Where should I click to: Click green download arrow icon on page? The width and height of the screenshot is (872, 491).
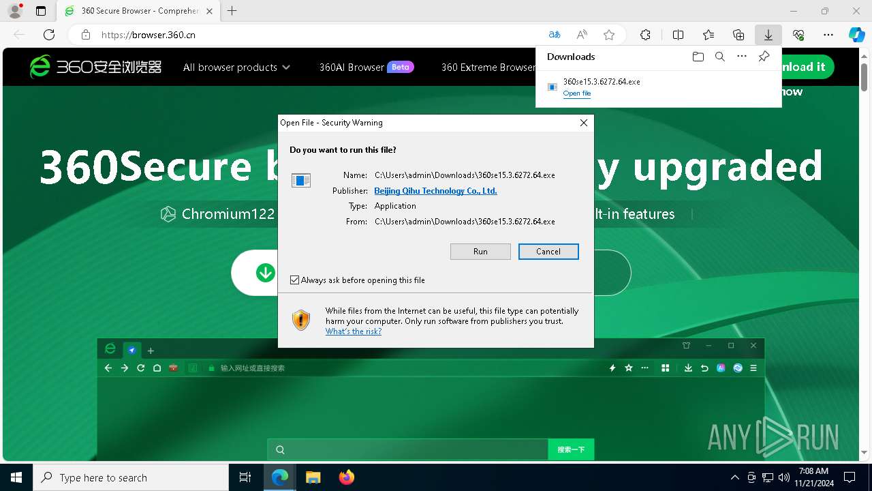click(266, 273)
